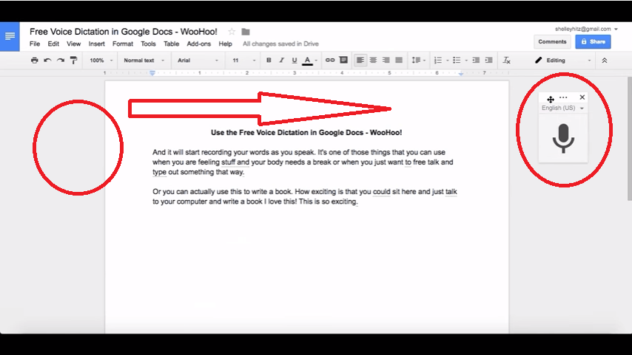Open the Normal text style dropdown
Viewport: 632px width, 355px height.
click(144, 61)
